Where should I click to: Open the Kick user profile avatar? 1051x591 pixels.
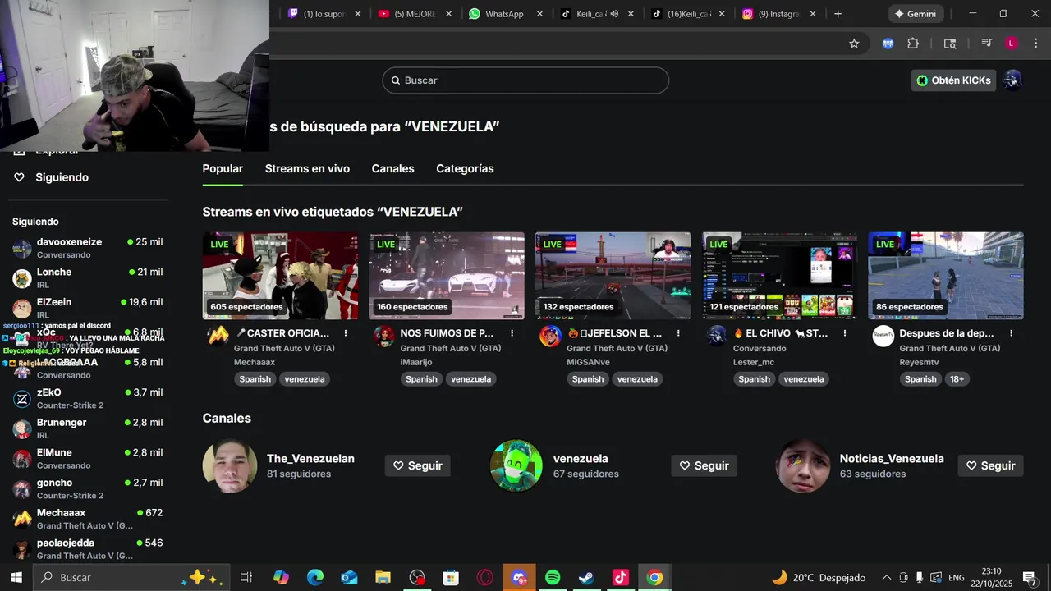[x=1012, y=80]
